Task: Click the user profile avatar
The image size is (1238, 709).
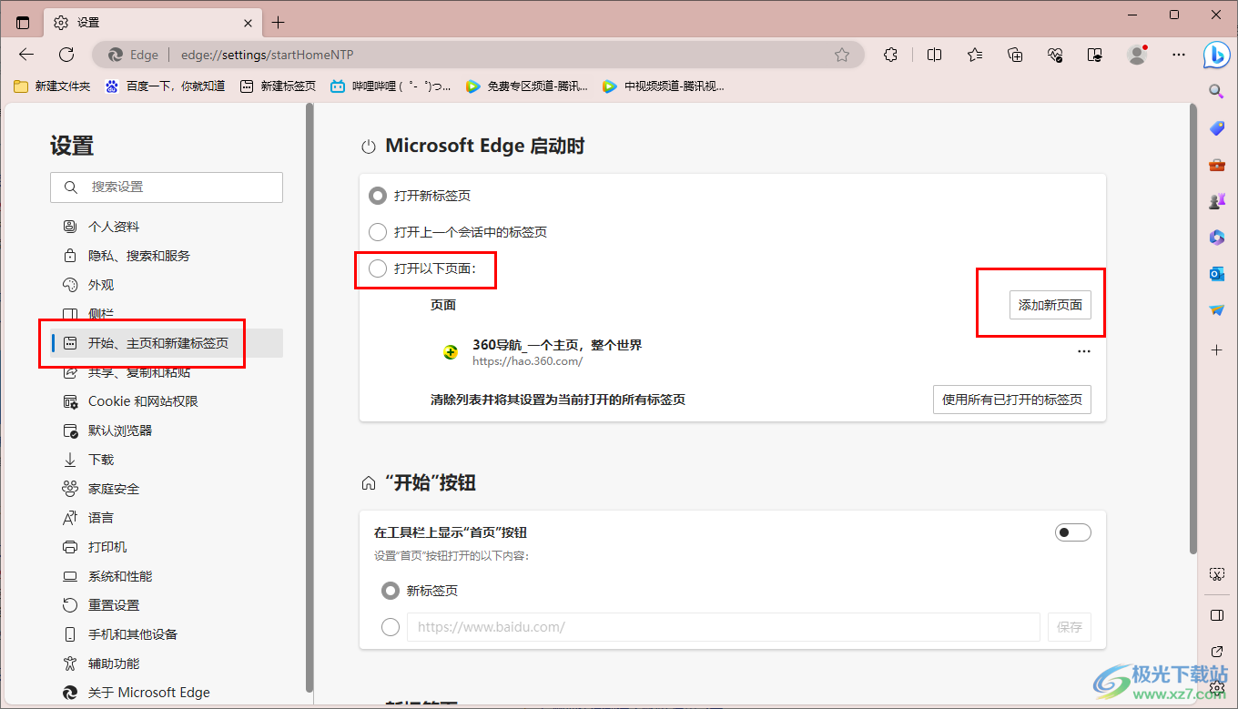Action: point(1137,55)
